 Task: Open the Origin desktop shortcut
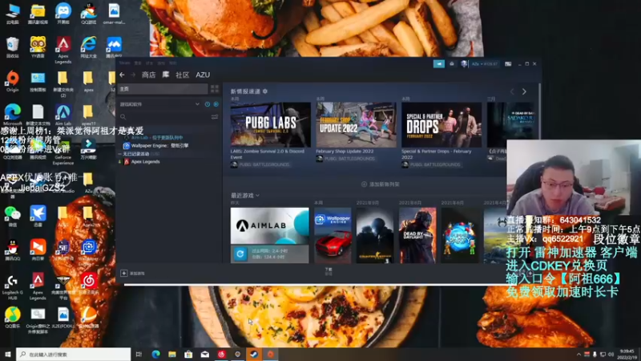coord(13,81)
